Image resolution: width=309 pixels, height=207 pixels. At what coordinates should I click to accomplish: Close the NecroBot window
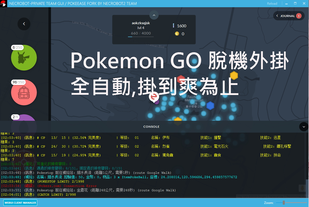pos(304,4)
